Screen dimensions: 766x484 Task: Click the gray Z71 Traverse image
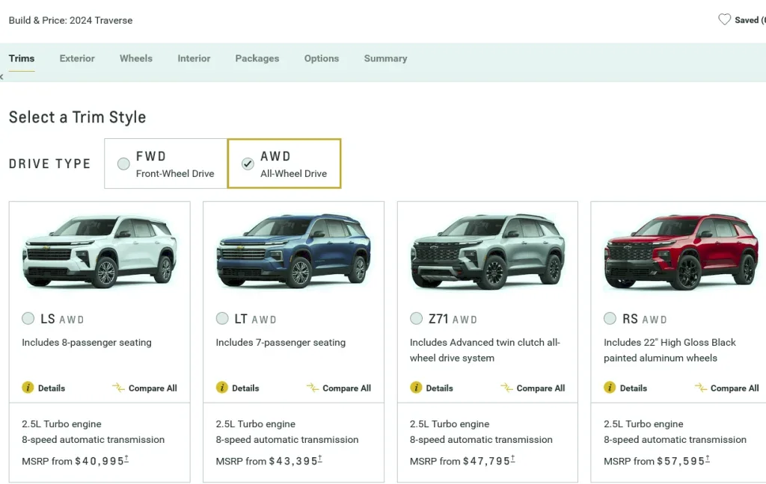488,251
